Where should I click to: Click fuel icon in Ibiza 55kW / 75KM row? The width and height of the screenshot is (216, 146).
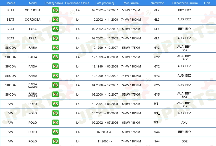(x=55, y=29)
